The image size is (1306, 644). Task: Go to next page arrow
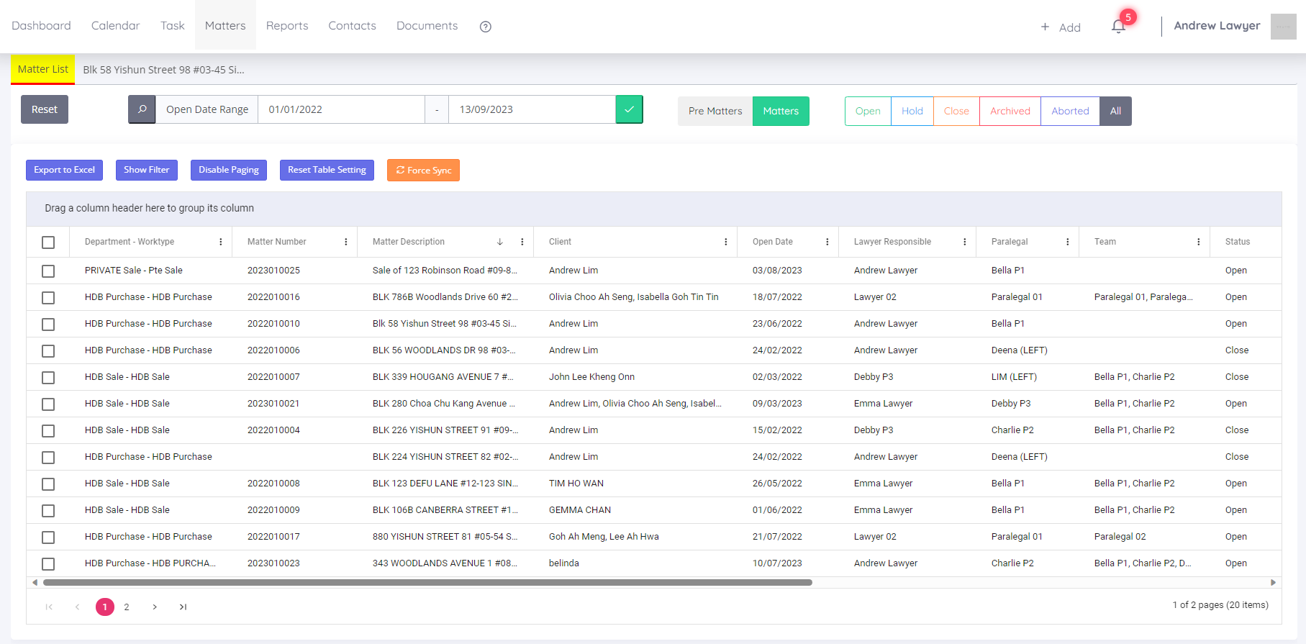[155, 607]
